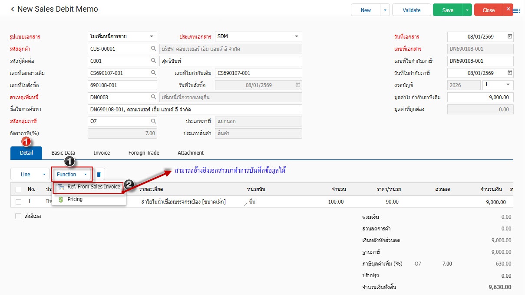Click the search icon in customer code field
This screenshot has height=295, width=525.
153,49
